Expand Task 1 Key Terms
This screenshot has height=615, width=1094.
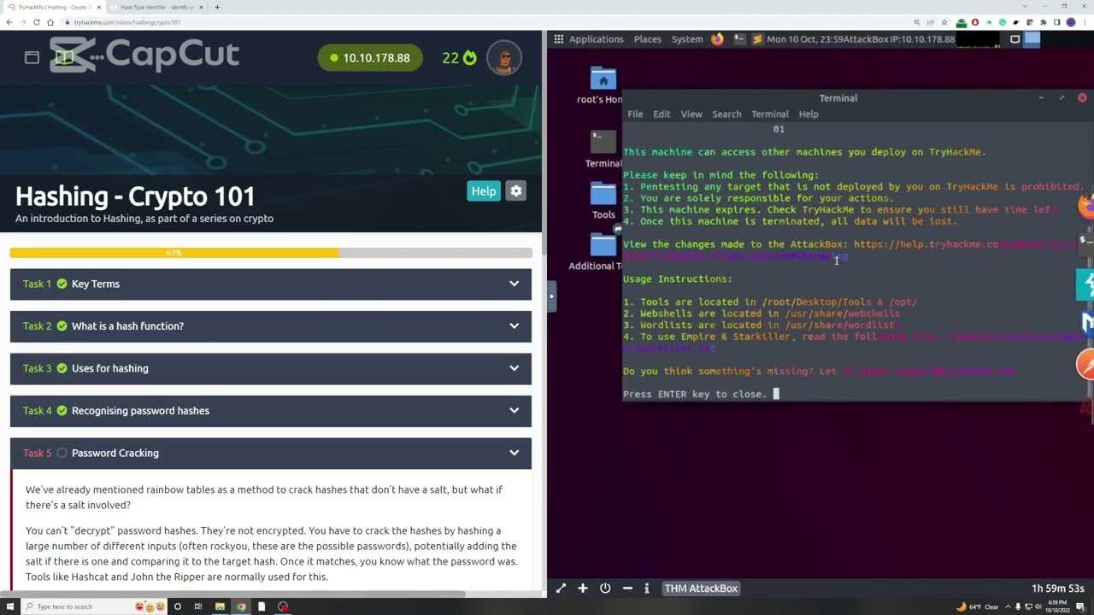271,284
